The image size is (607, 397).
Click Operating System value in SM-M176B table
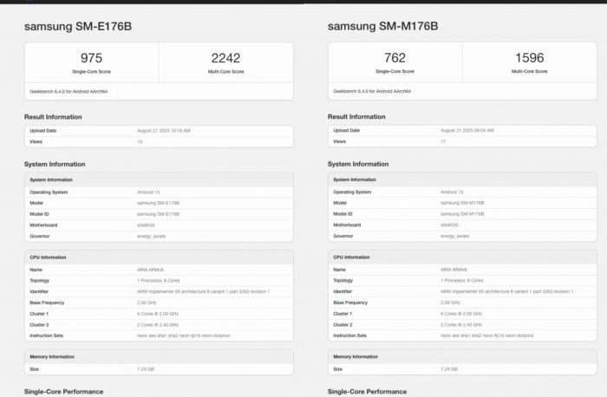(x=452, y=192)
